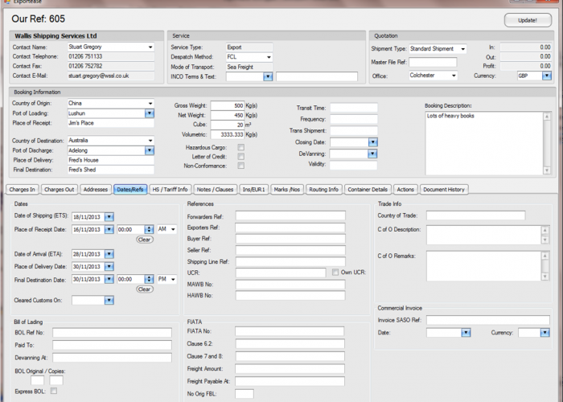Viewport: 563px width, 402px height.
Task: Open Commercial Invoice Currency dropdown
Action: [545, 333]
